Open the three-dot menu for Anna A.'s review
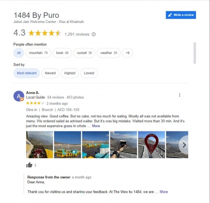This screenshot has width=210, height=203. pos(180,95)
